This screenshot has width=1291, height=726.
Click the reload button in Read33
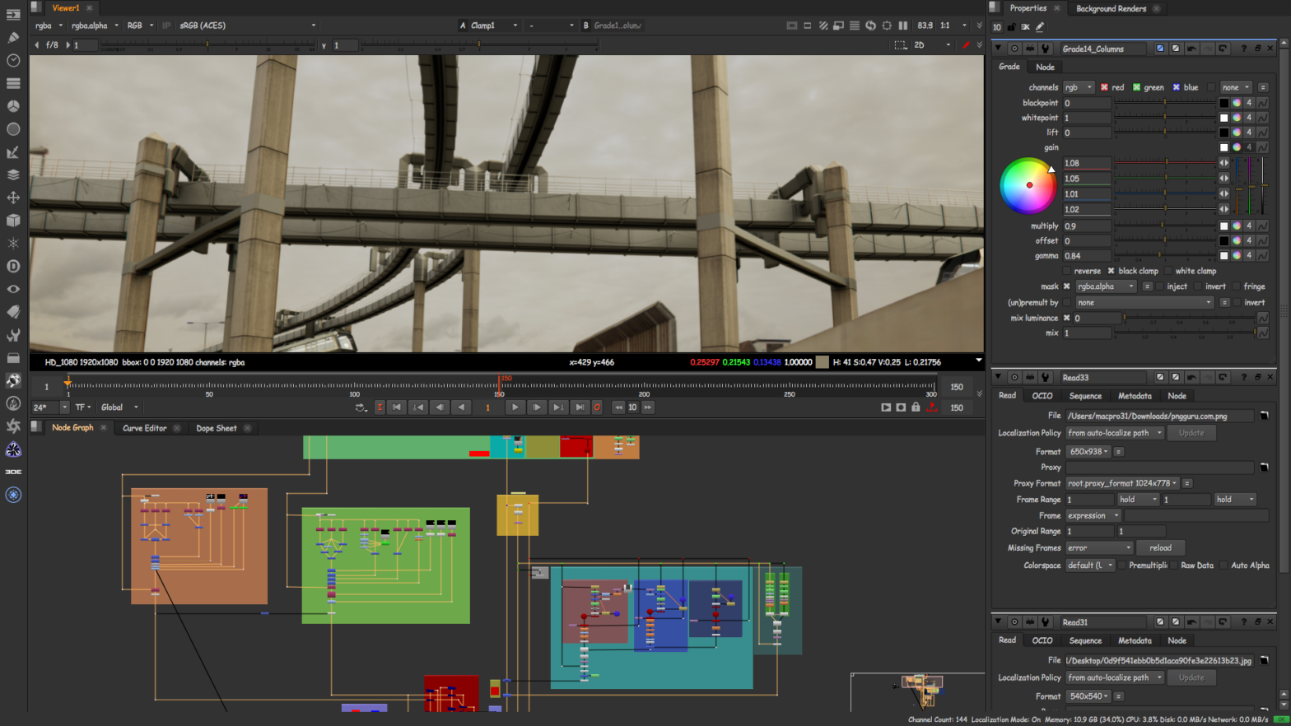tap(1159, 548)
